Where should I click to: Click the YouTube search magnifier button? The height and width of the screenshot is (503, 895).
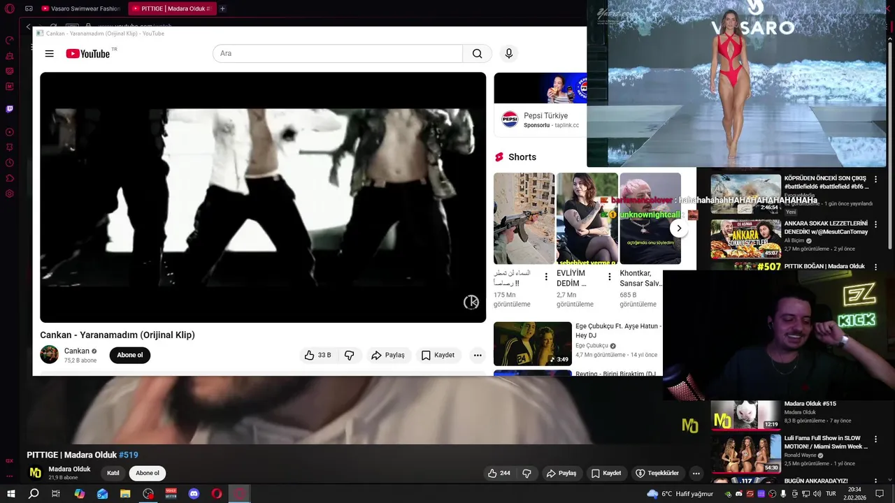477,54
